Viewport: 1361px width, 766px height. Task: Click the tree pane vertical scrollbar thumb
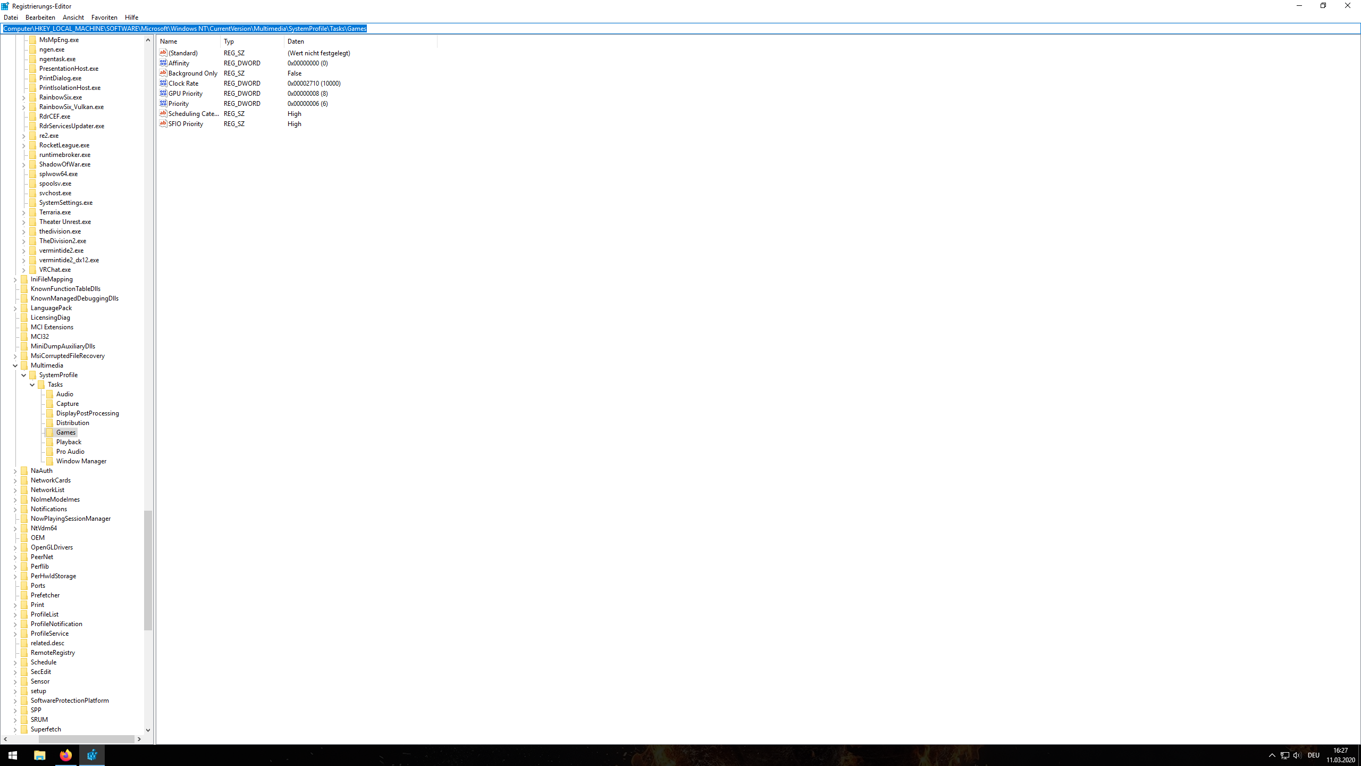(148, 570)
